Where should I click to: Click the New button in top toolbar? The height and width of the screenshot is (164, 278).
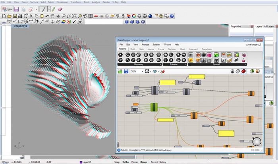point(8,9)
